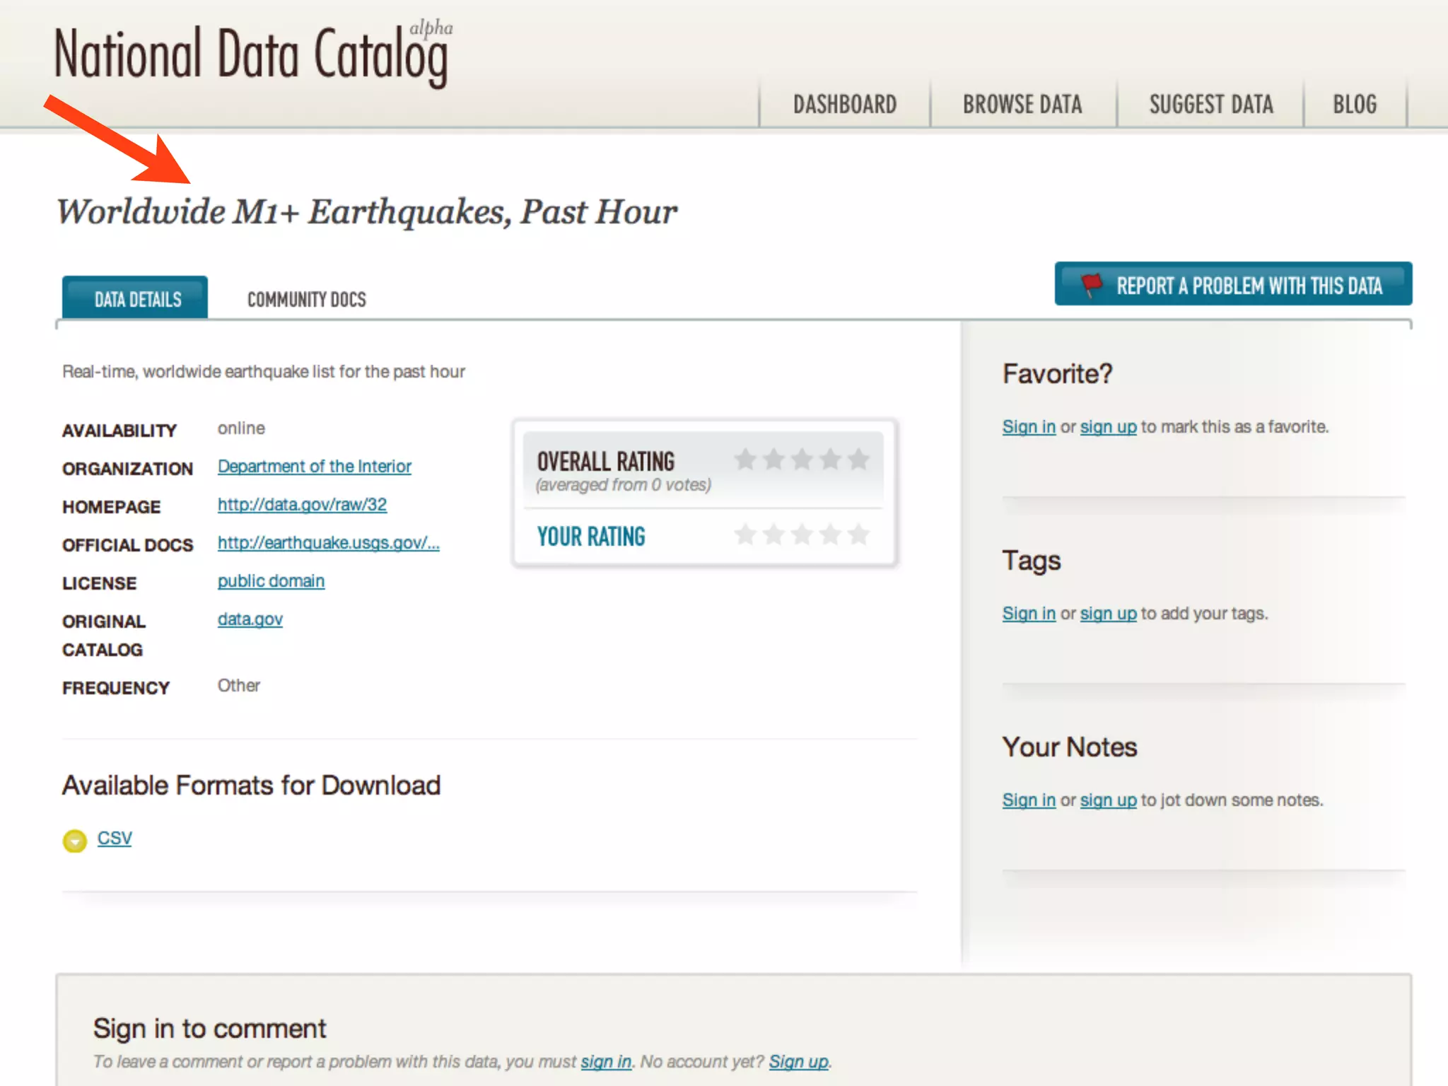
Task: Open the public domain license link
Action: tap(271, 581)
